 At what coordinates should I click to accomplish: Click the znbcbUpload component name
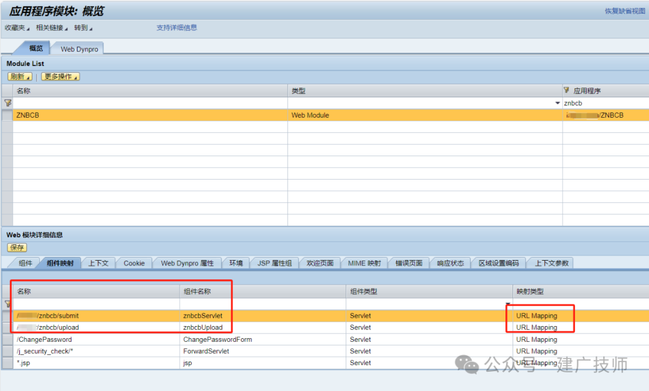[x=203, y=327]
